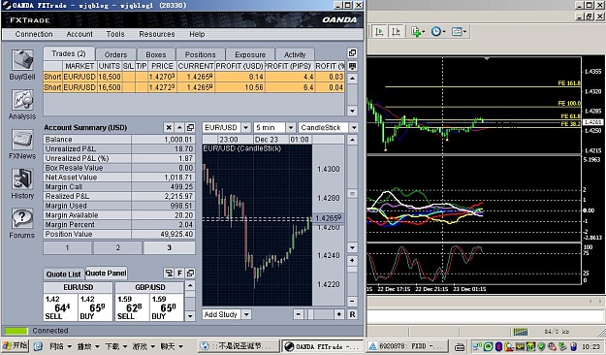Open the Account menu
This screenshot has height=355, width=606.
point(80,34)
